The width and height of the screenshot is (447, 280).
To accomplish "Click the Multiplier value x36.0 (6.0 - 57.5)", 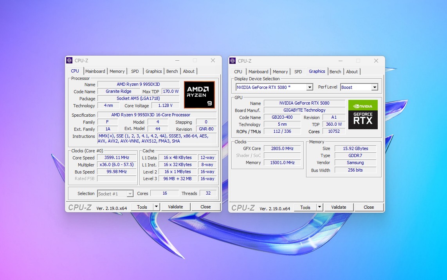I will click(x=117, y=164).
